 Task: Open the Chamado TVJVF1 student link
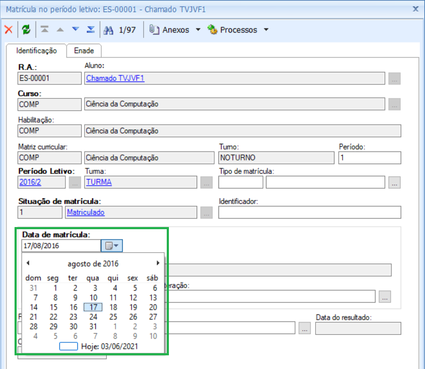point(115,78)
